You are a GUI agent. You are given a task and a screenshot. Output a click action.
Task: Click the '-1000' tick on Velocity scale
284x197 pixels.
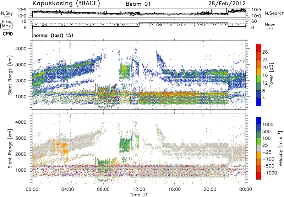[x=270, y=173]
